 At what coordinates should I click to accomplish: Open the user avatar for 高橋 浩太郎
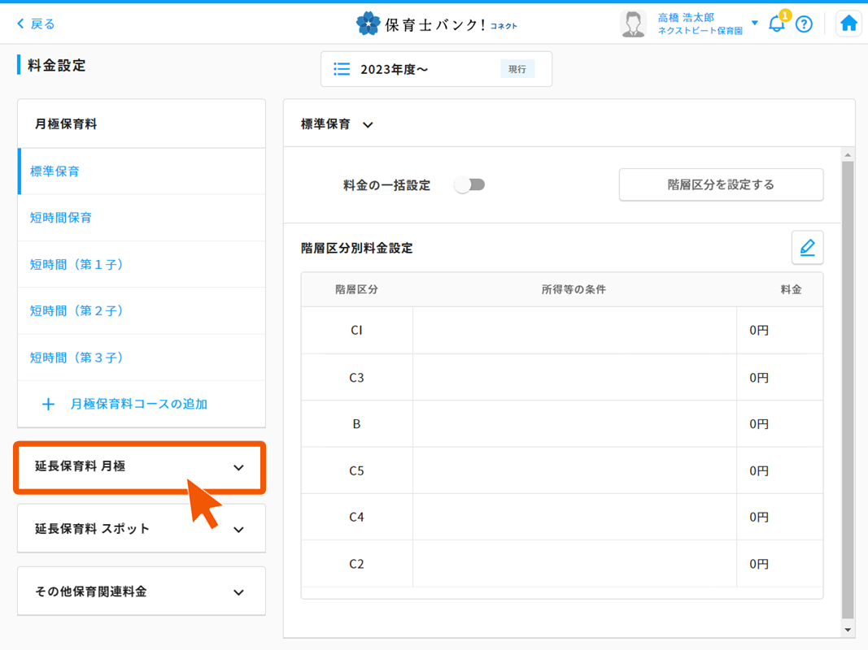click(x=633, y=23)
